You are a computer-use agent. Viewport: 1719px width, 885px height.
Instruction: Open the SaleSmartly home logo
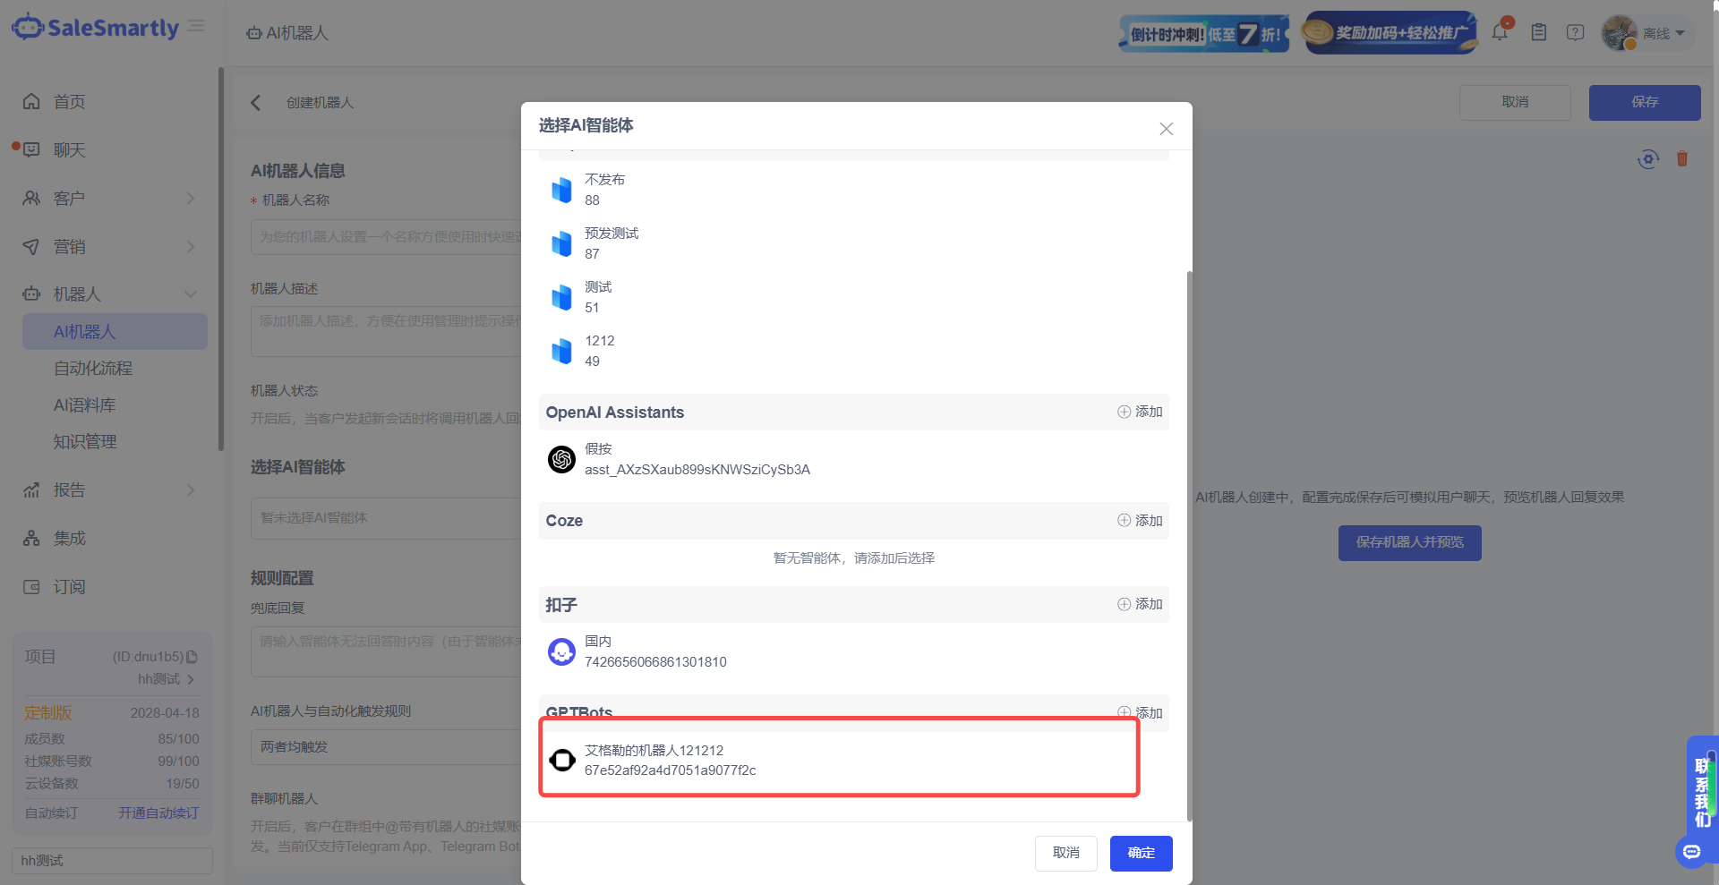tap(95, 27)
